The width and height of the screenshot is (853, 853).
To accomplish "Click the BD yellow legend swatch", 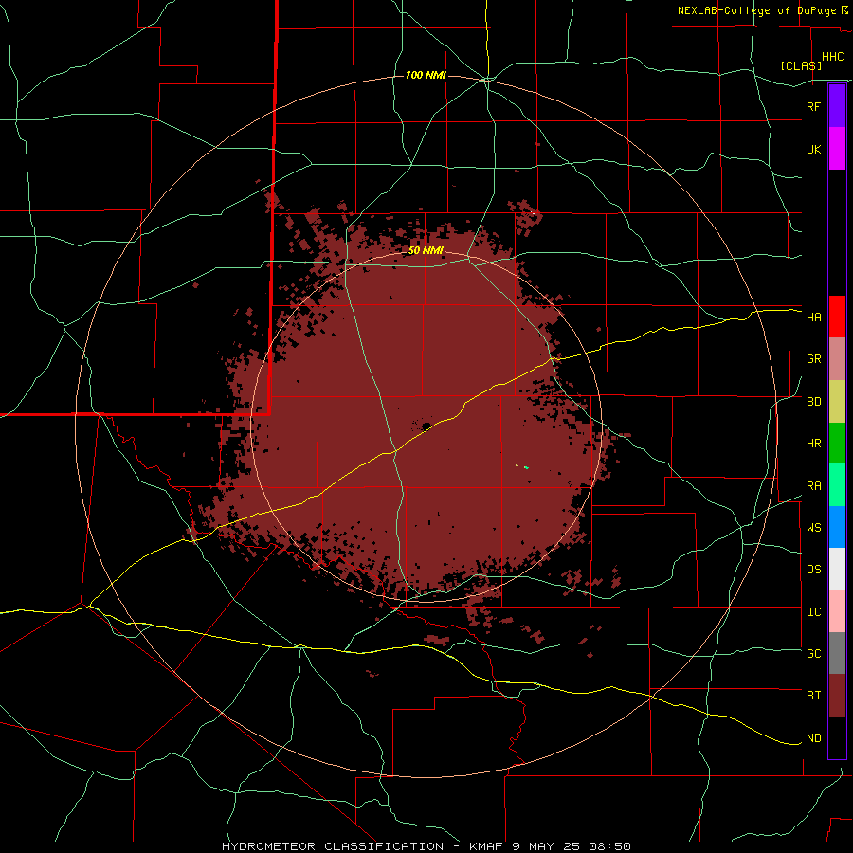I will click(837, 402).
